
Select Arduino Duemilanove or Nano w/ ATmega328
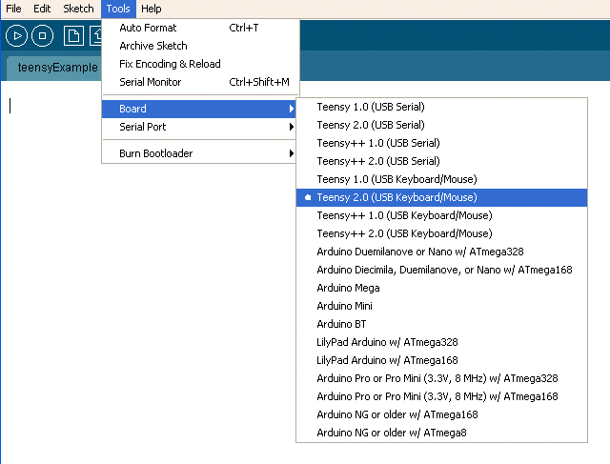pos(441,252)
